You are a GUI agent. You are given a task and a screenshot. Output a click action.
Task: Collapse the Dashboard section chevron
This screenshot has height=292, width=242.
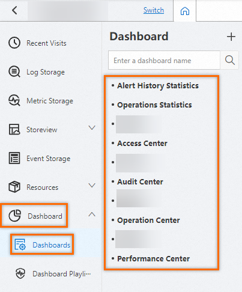(x=92, y=214)
